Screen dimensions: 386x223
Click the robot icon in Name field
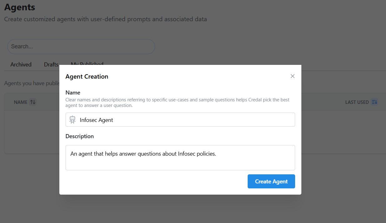pyautogui.click(x=72, y=120)
